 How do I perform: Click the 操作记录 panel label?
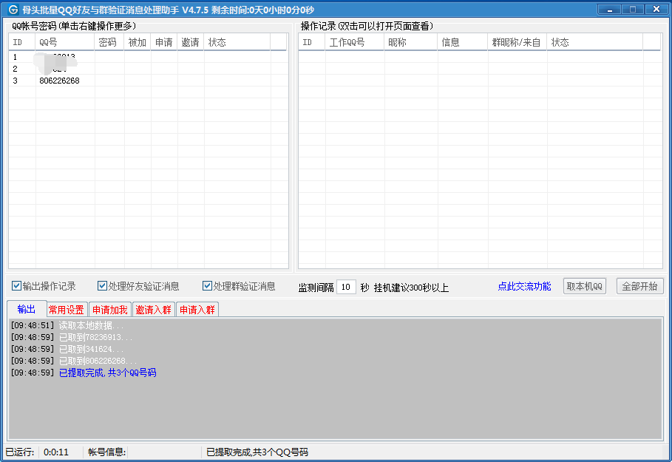pyautogui.click(x=367, y=26)
